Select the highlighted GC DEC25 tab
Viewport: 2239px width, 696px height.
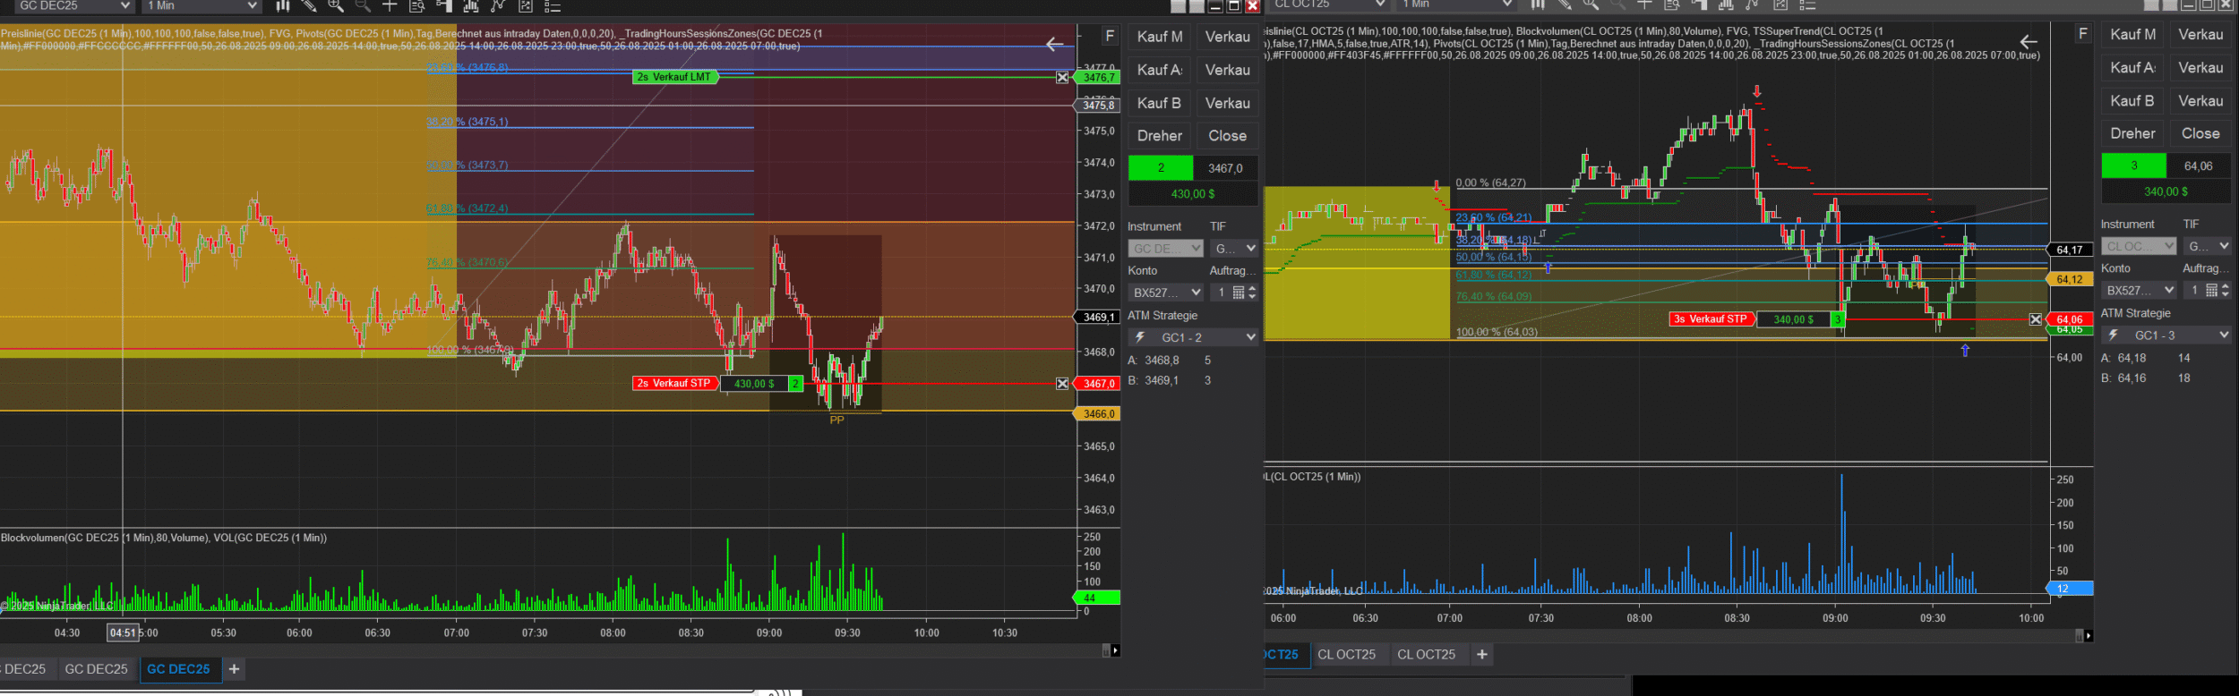click(x=178, y=669)
